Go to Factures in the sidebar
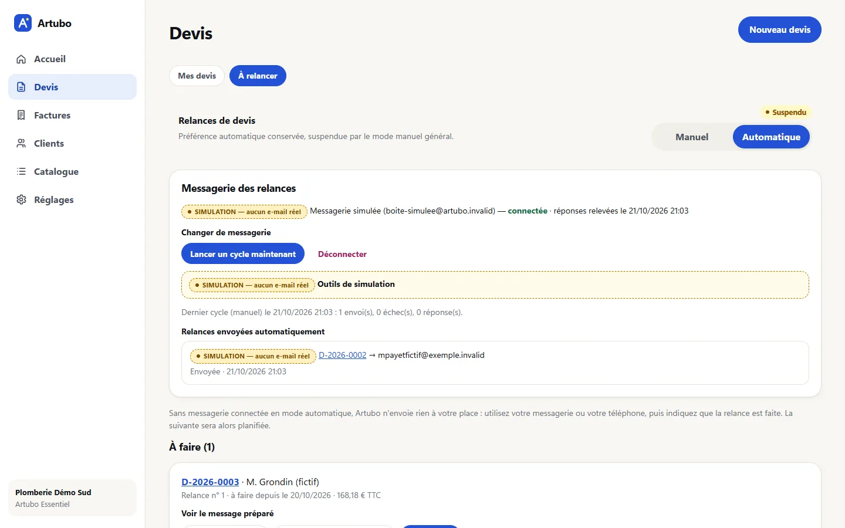Image resolution: width=845 pixels, height=528 pixels. point(72,115)
